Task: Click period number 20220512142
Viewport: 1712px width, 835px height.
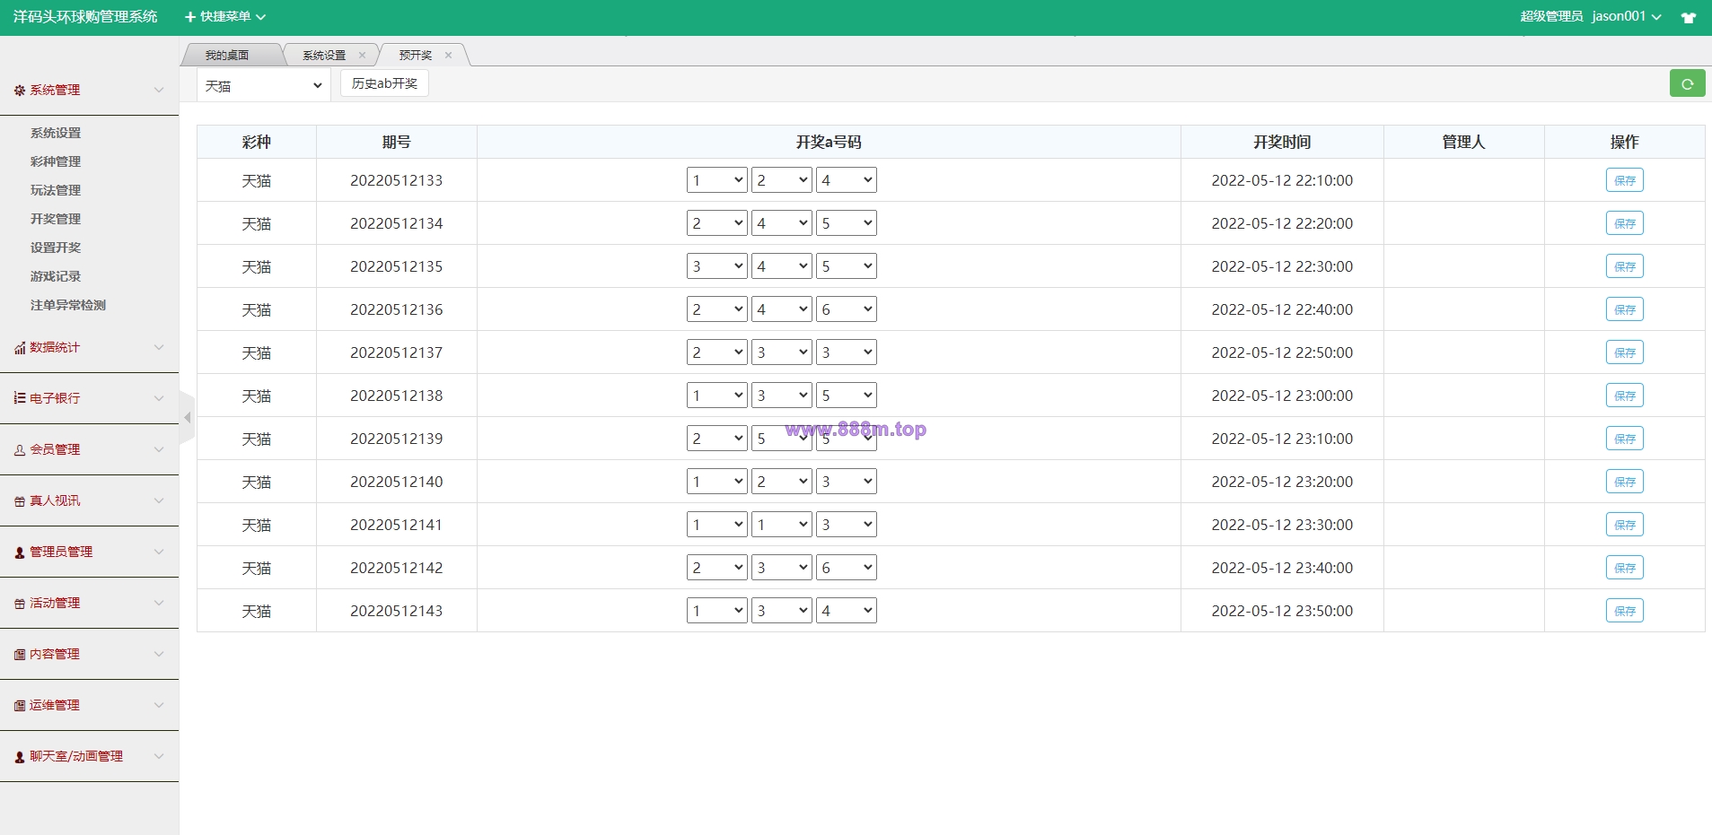Action: click(397, 568)
